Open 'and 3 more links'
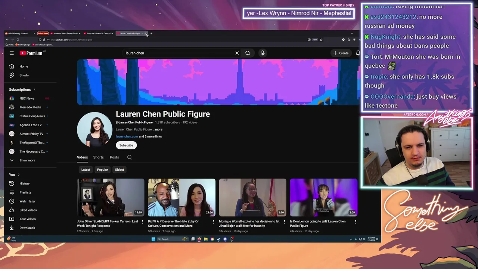Screen dimensions: 478x269 click(150, 136)
